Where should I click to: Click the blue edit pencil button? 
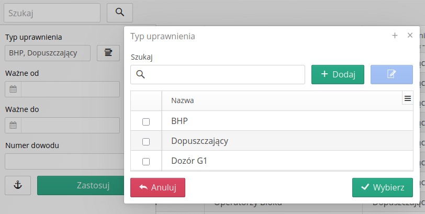392,74
